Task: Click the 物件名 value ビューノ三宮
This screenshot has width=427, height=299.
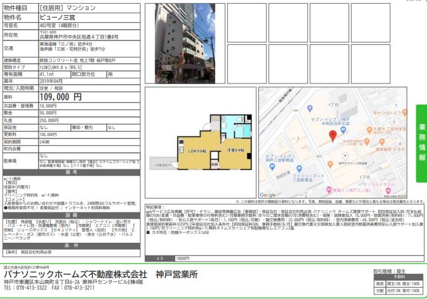Action: coord(58,18)
